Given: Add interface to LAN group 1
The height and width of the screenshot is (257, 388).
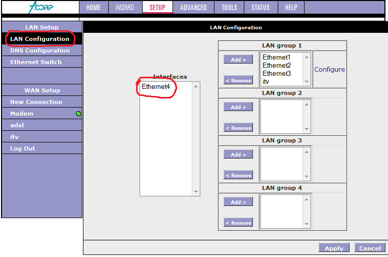Looking at the screenshot, I should (x=238, y=60).
